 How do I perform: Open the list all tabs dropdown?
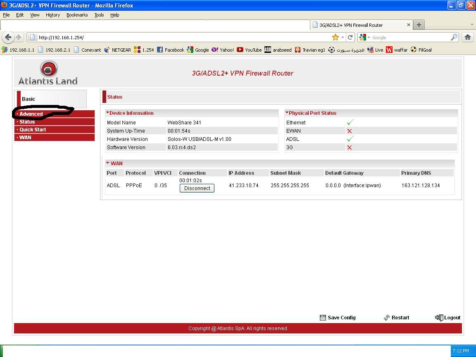coord(472,25)
